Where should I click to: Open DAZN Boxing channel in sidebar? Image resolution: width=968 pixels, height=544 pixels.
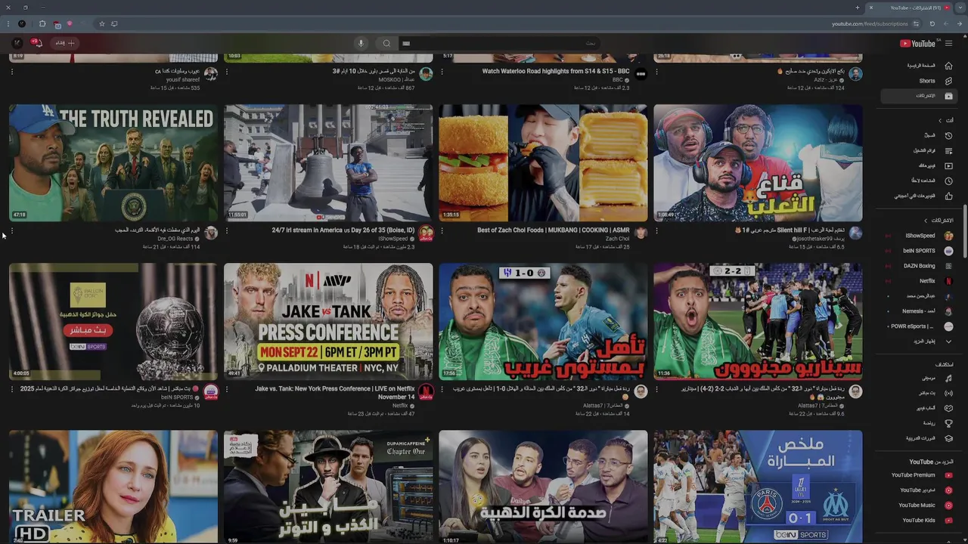click(x=920, y=266)
